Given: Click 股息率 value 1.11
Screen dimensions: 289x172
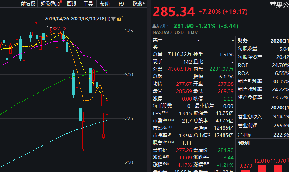Looking at the screenshot, I should tap(187, 143).
